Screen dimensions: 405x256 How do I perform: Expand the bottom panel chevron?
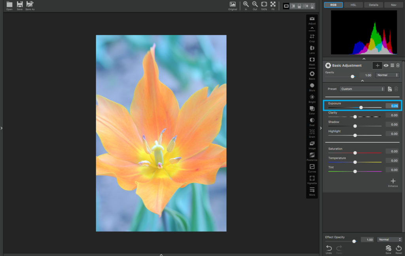(161, 255)
